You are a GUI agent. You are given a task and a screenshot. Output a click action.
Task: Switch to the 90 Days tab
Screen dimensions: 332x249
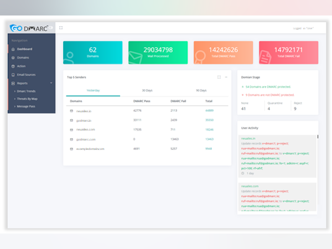click(x=201, y=90)
